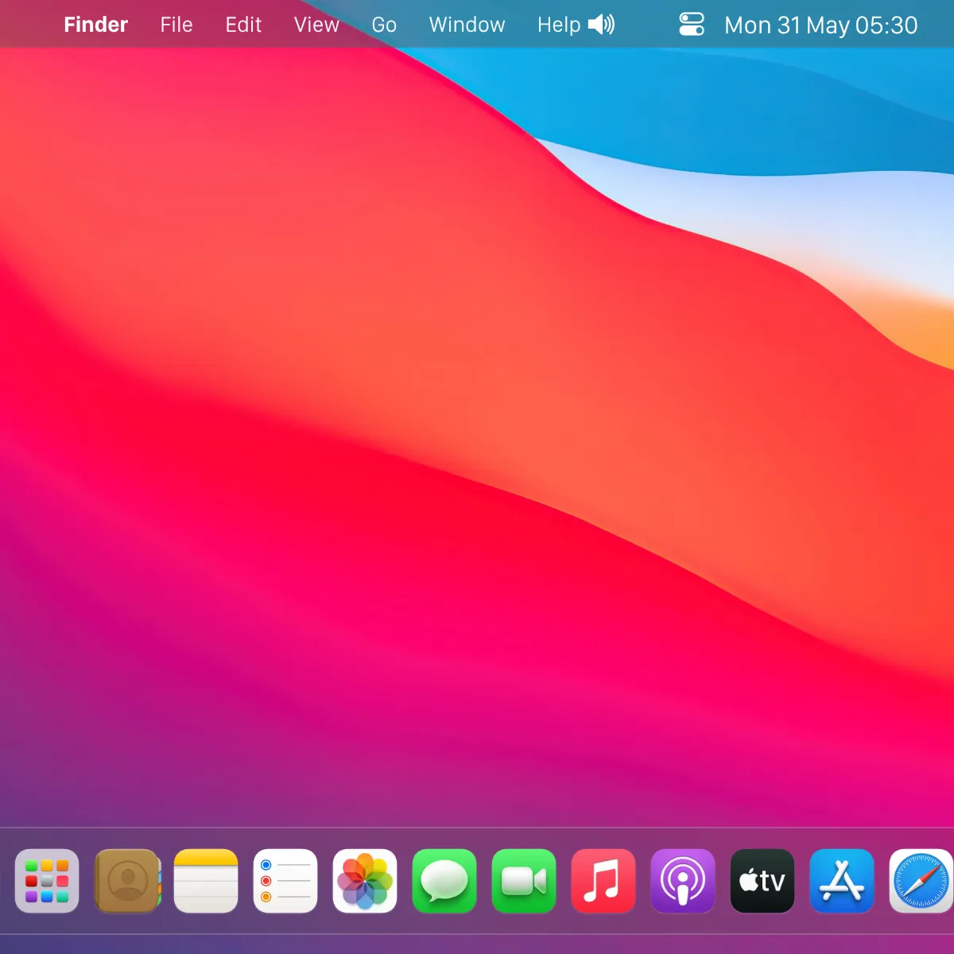Open the File menu

(x=176, y=25)
